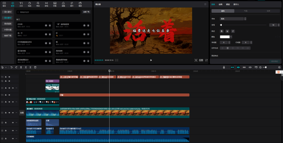Open more options for 复合片段3 track
The height and width of the screenshot is (143, 283).
tap(17, 102)
